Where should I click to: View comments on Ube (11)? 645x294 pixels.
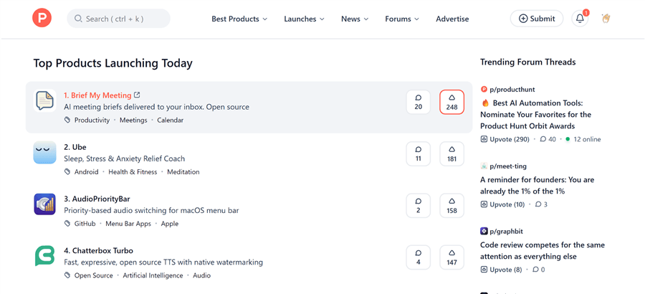[x=419, y=153]
